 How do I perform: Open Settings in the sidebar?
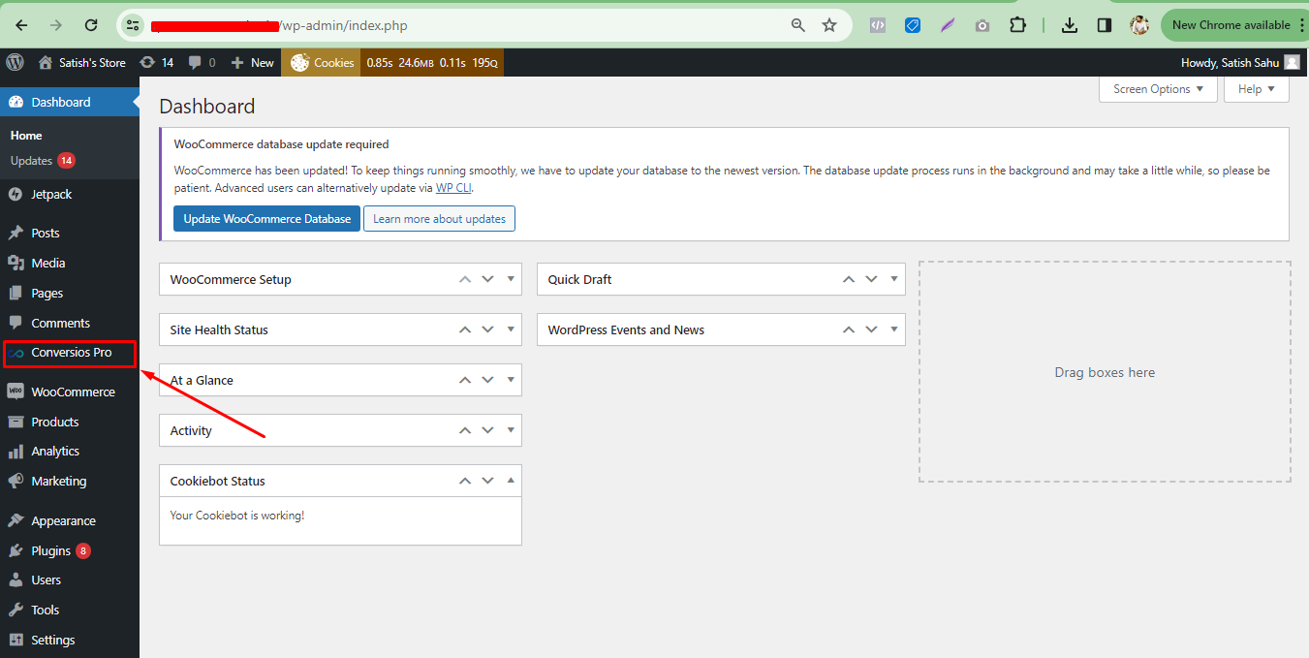coord(70,640)
